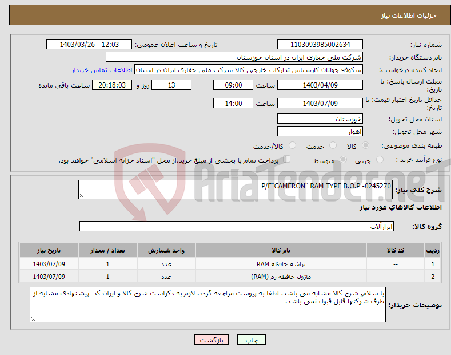Click the گروه کالا label
Viewport: 451px width, 355px height.
click(x=427, y=227)
